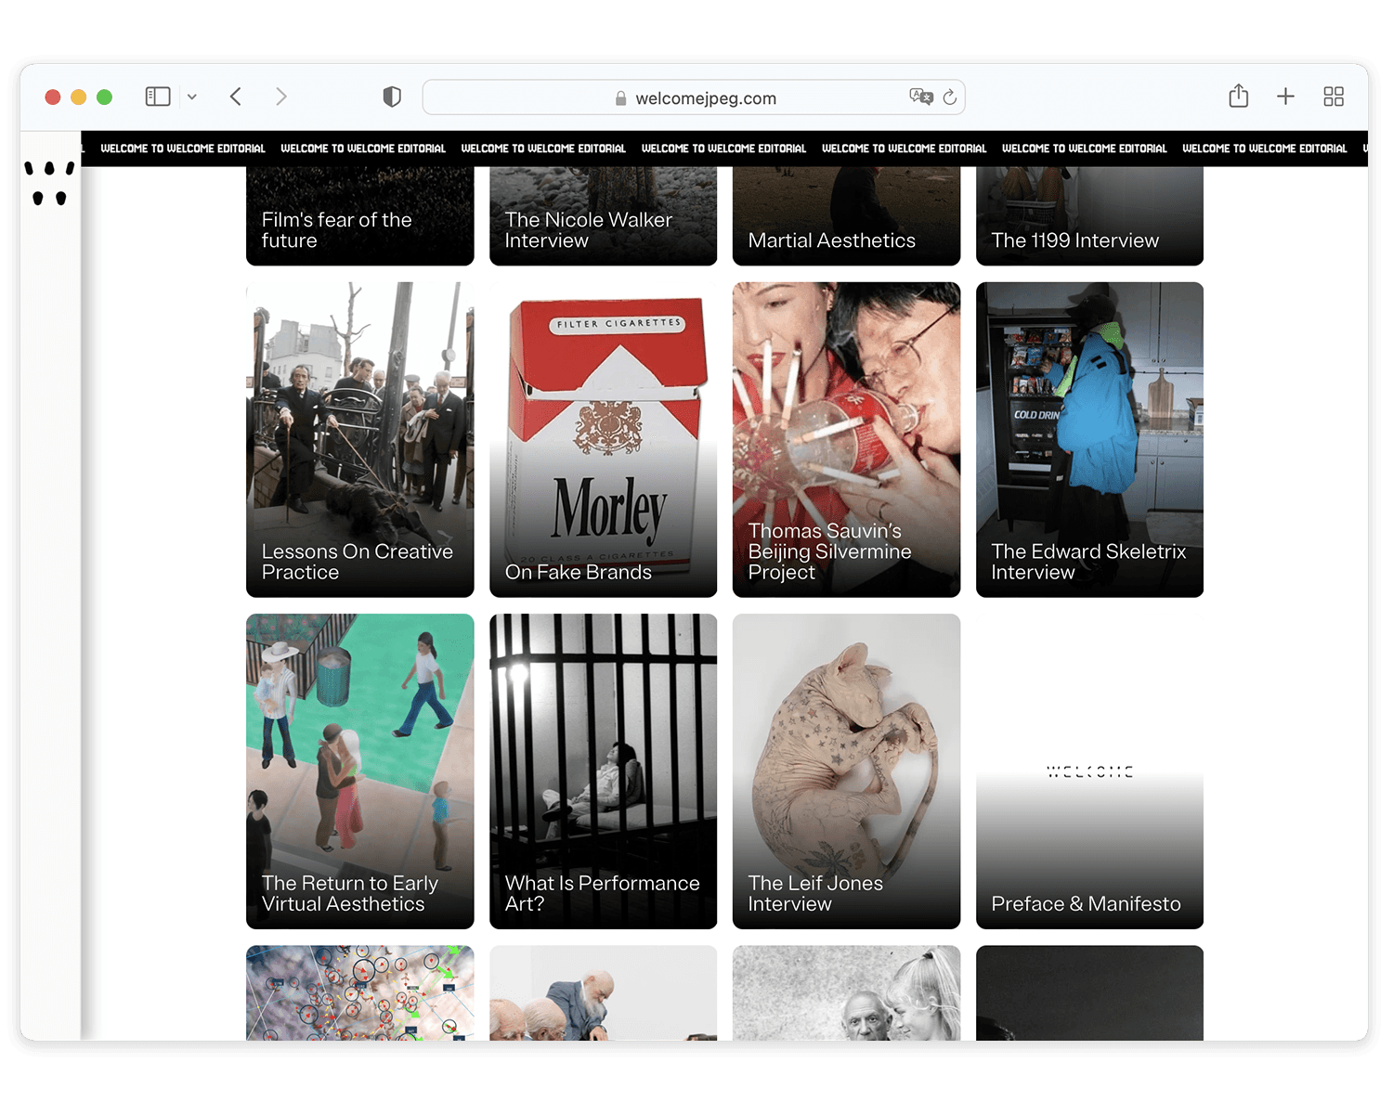Screen dimensions: 1393x1114
Task: Click the lock icon in address bar
Action: 620,98
